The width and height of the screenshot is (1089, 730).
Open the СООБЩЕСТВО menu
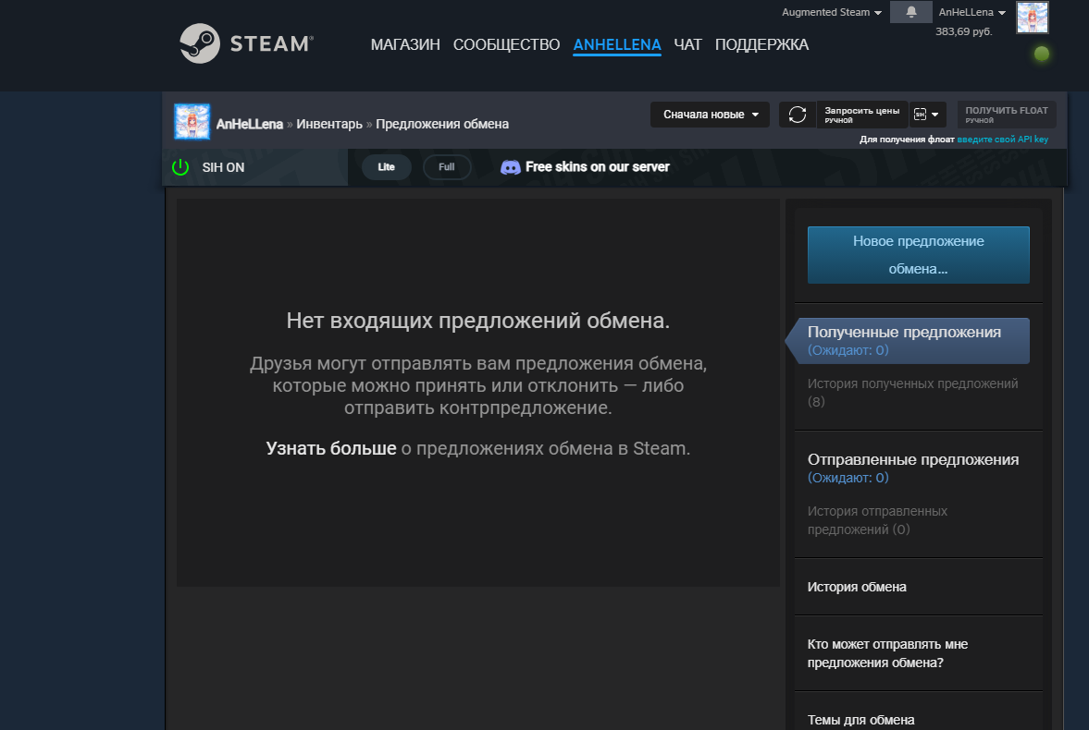(506, 44)
